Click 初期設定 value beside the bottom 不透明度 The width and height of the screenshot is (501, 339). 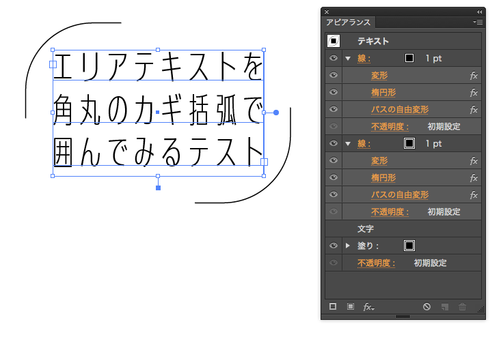point(430,263)
